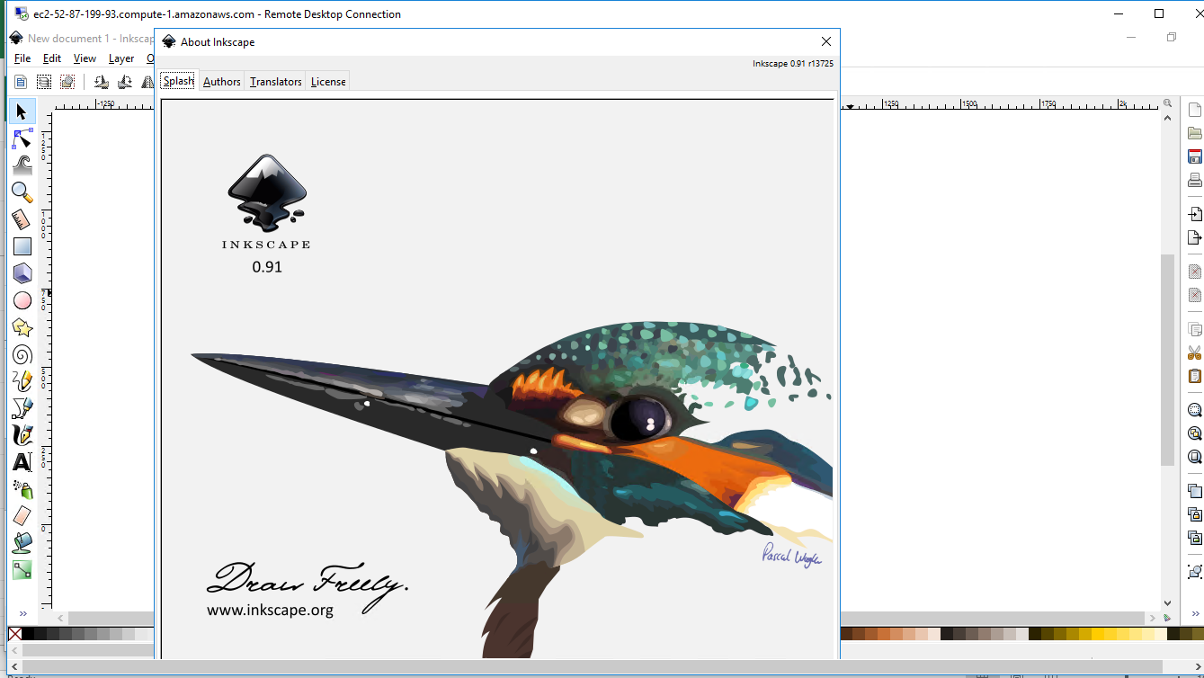
Task: Select the Selector arrow tool
Action: pyautogui.click(x=22, y=111)
